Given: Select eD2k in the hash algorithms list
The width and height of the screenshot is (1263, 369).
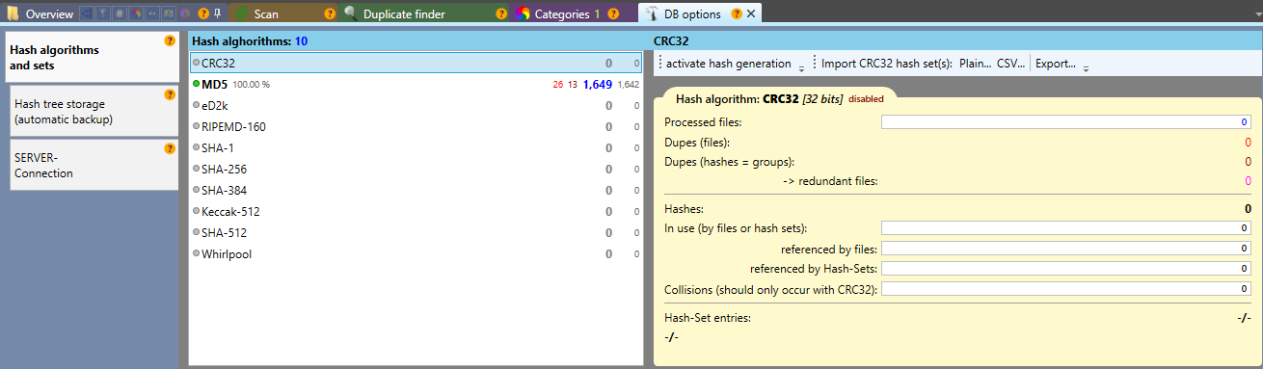Looking at the screenshot, I should (x=416, y=106).
